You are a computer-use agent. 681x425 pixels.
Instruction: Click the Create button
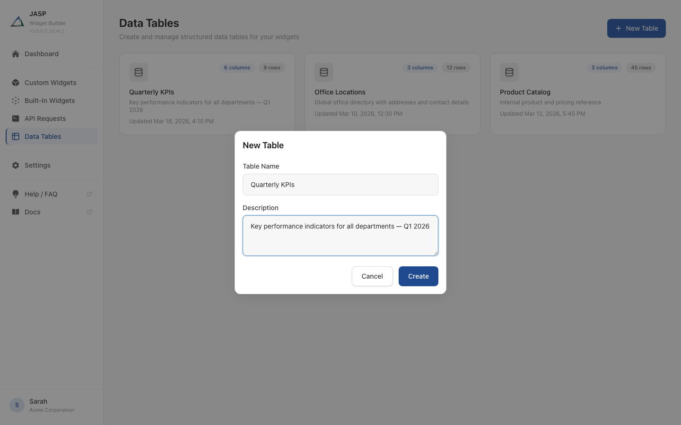point(418,276)
